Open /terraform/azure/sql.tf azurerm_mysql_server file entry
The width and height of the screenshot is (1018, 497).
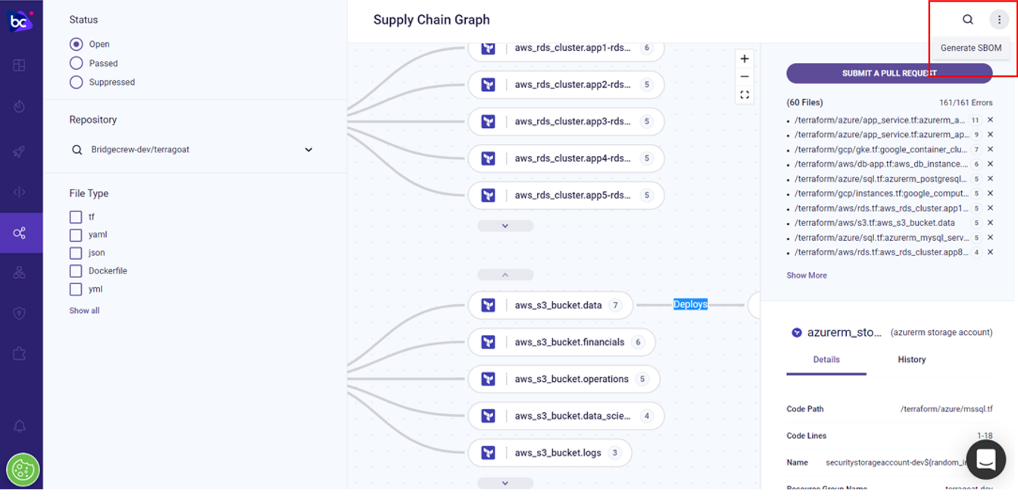click(x=881, y=238)
